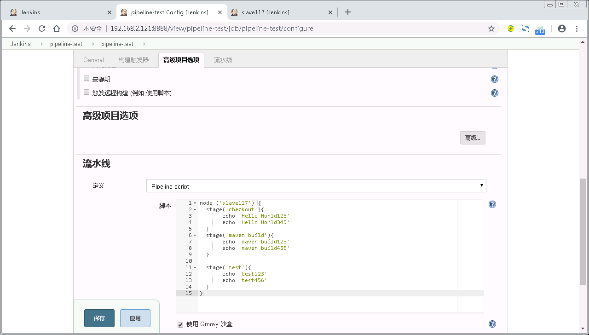Open the site info icon before '不安全'
Viewport: 589px width, 335px height.
click(x=75, y=29)
